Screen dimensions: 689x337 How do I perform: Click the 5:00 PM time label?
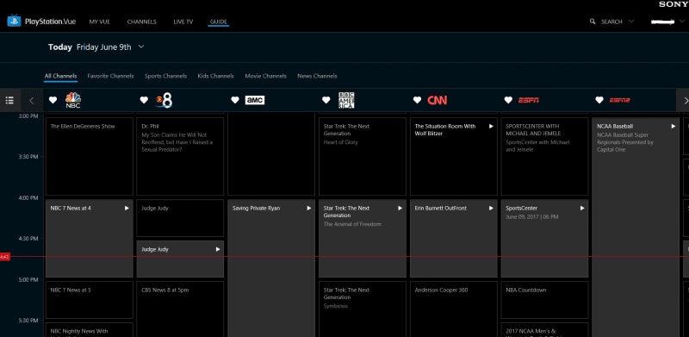28,280
